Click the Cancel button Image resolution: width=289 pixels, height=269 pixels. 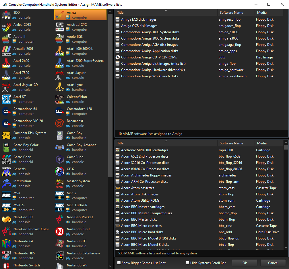coord(273,263)
